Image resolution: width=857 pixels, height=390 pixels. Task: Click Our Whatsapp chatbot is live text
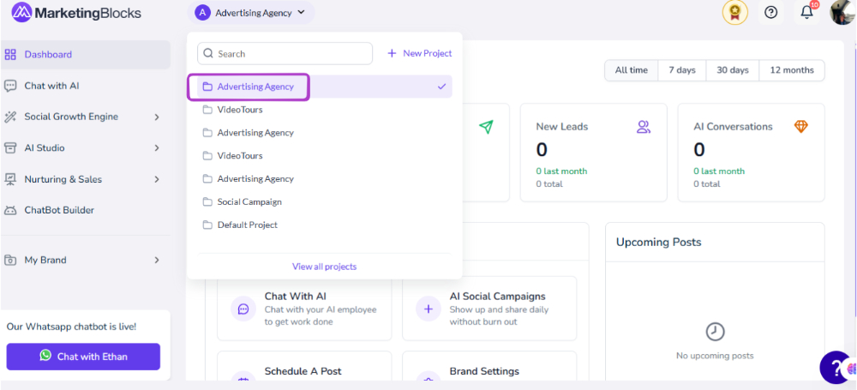click(72, 327)
